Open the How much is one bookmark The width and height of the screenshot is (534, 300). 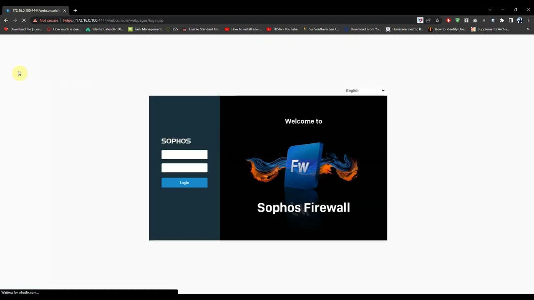pyautogui.click(x=64, y=29)
